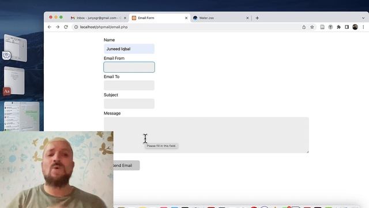Image resolution: width=369 pixels, height=208 pixels.
Task: Click the Subject label
Action: tap(111, 95)
